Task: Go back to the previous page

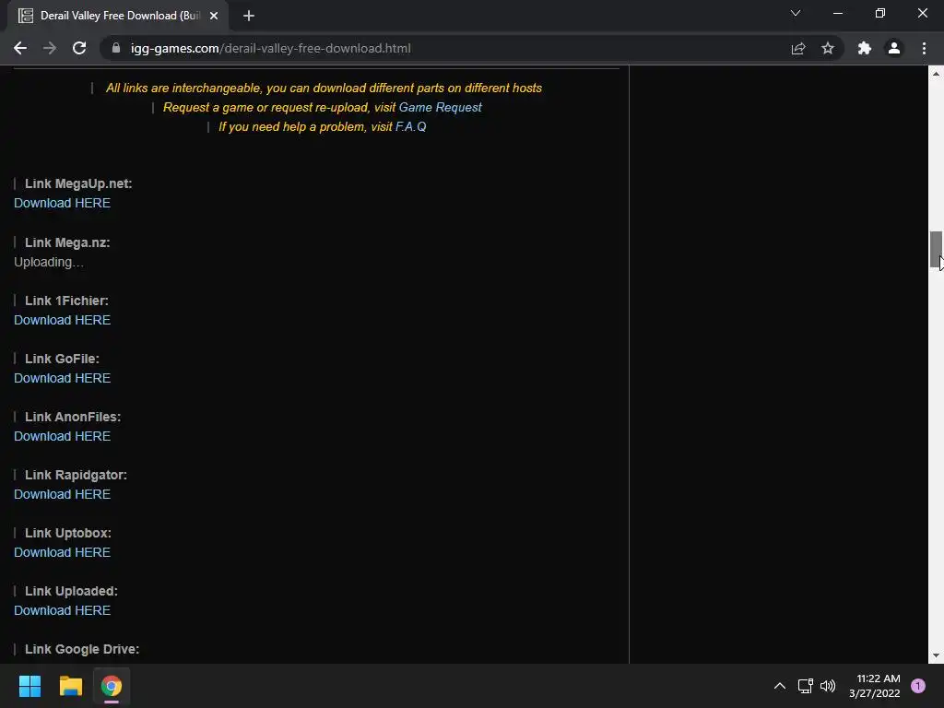Action: click(20, 48)
